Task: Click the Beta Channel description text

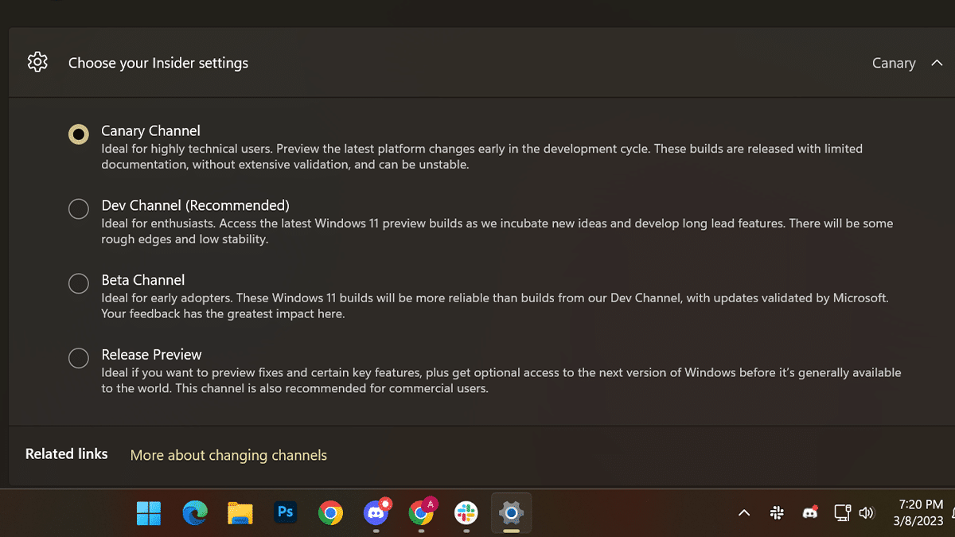Action: coord(494,305)
